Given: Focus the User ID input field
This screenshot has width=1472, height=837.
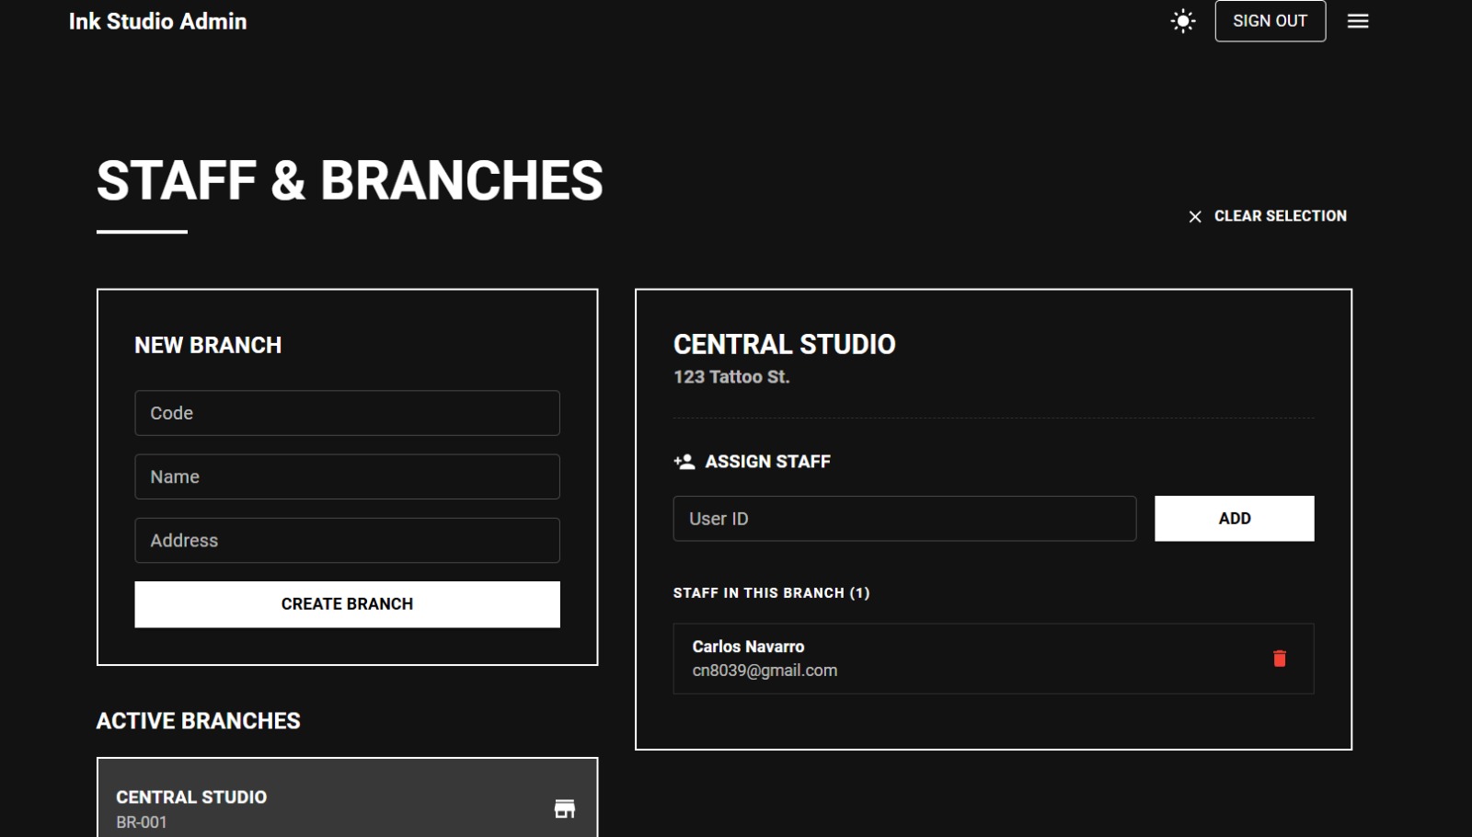Looking at the screenshot, I should (903, 519).
